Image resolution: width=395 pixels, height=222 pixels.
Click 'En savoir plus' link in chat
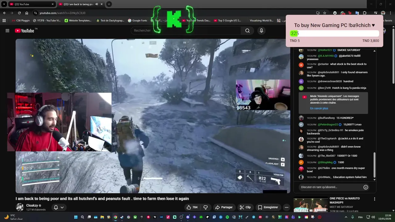[x=319, y=109]
